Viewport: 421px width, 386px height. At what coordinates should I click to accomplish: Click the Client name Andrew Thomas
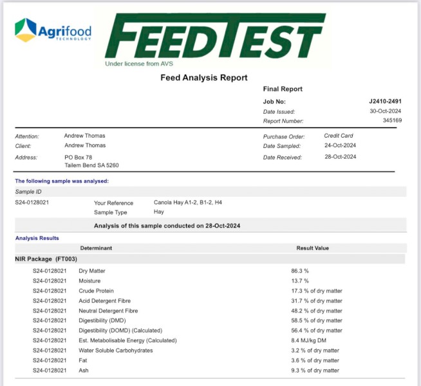click(85, 145)
